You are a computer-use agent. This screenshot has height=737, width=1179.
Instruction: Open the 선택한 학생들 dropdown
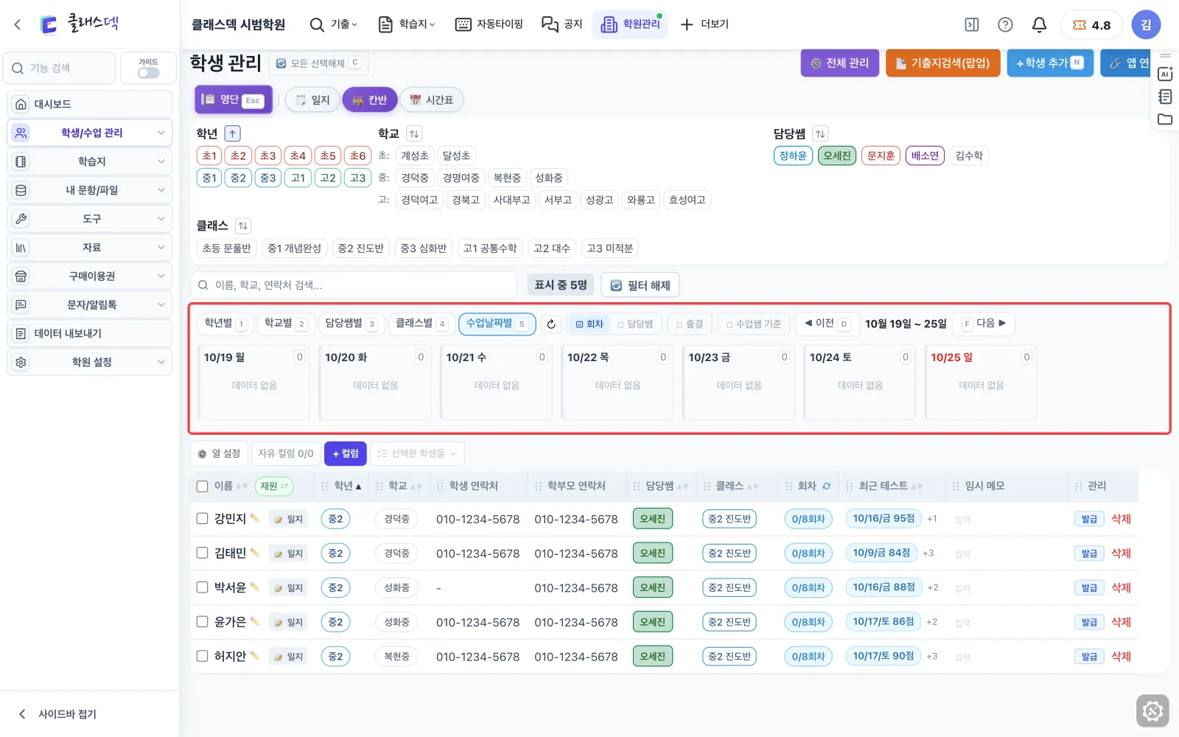(x=418, y=454)
